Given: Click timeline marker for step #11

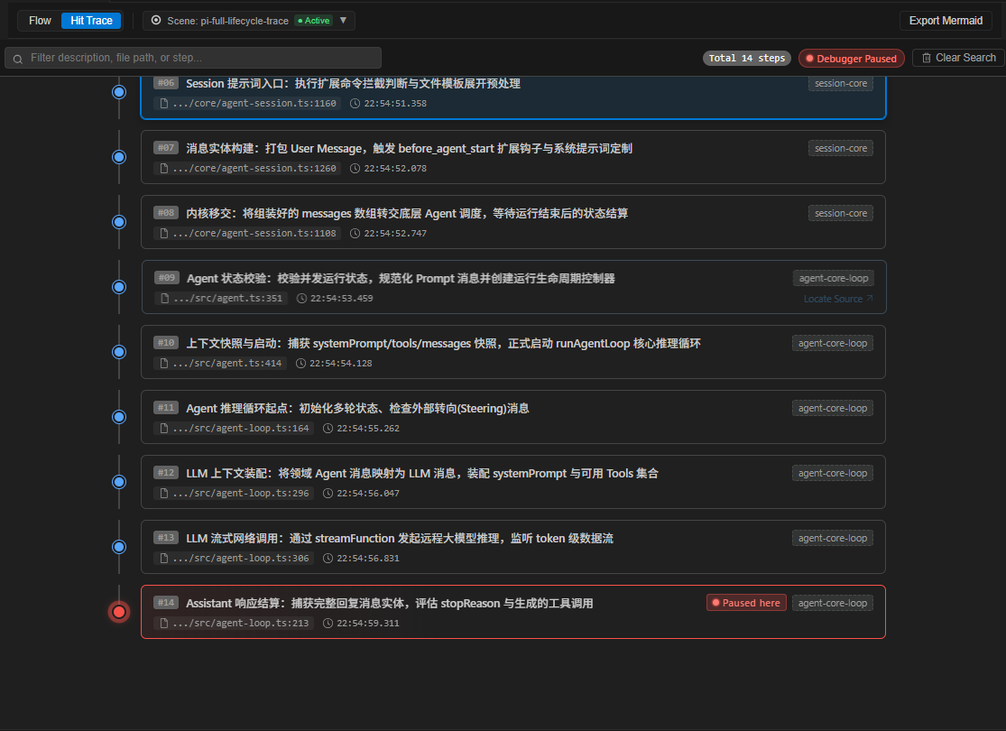Looking at the screenshot, I should (119, 417).
